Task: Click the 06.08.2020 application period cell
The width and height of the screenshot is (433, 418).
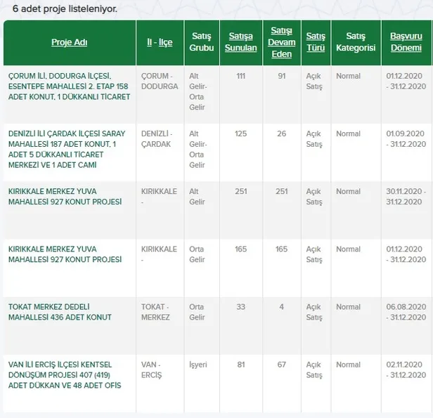Action: coord(405,312)
